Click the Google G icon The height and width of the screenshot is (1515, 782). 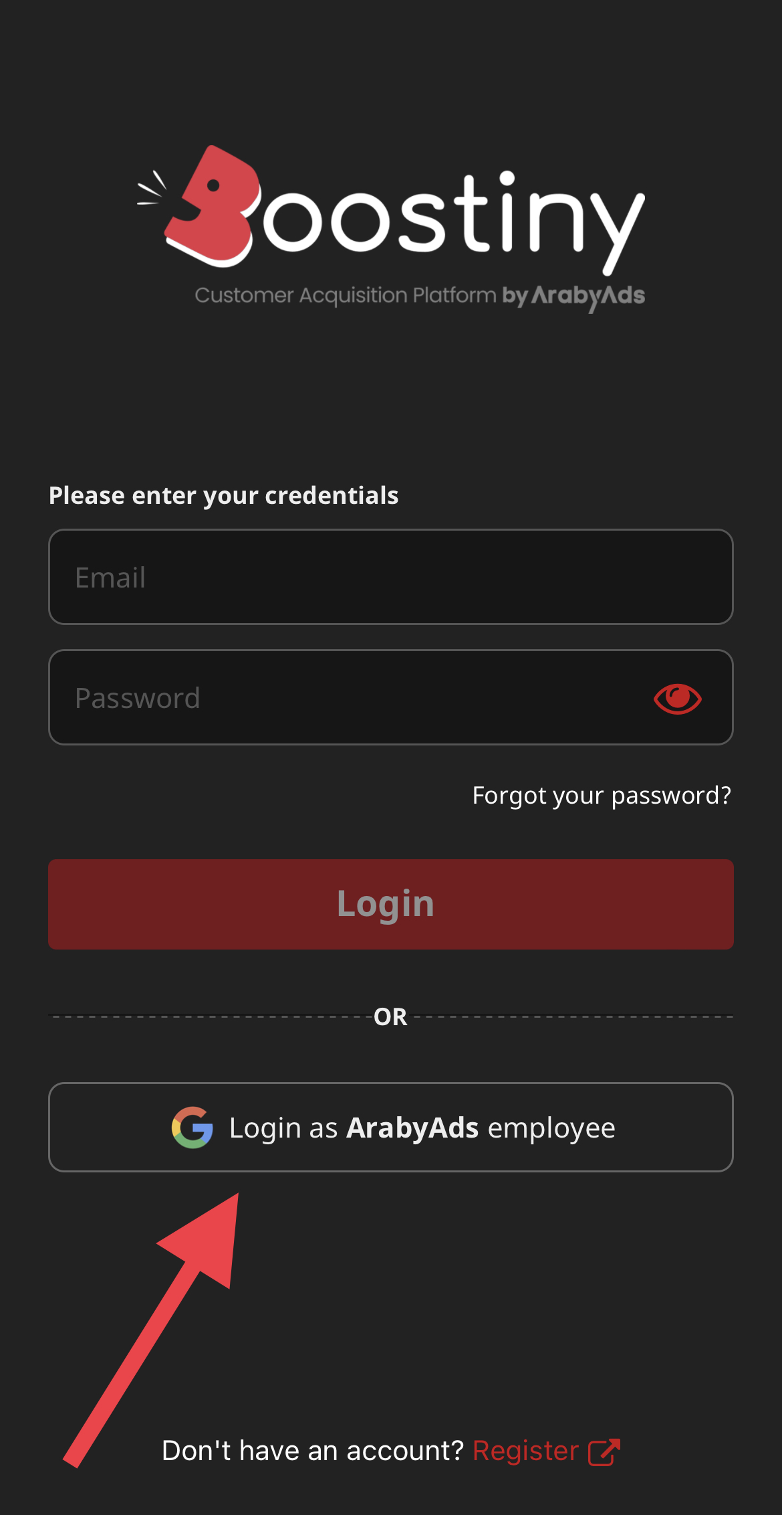pyautogui.click(x=192, y=1128)
